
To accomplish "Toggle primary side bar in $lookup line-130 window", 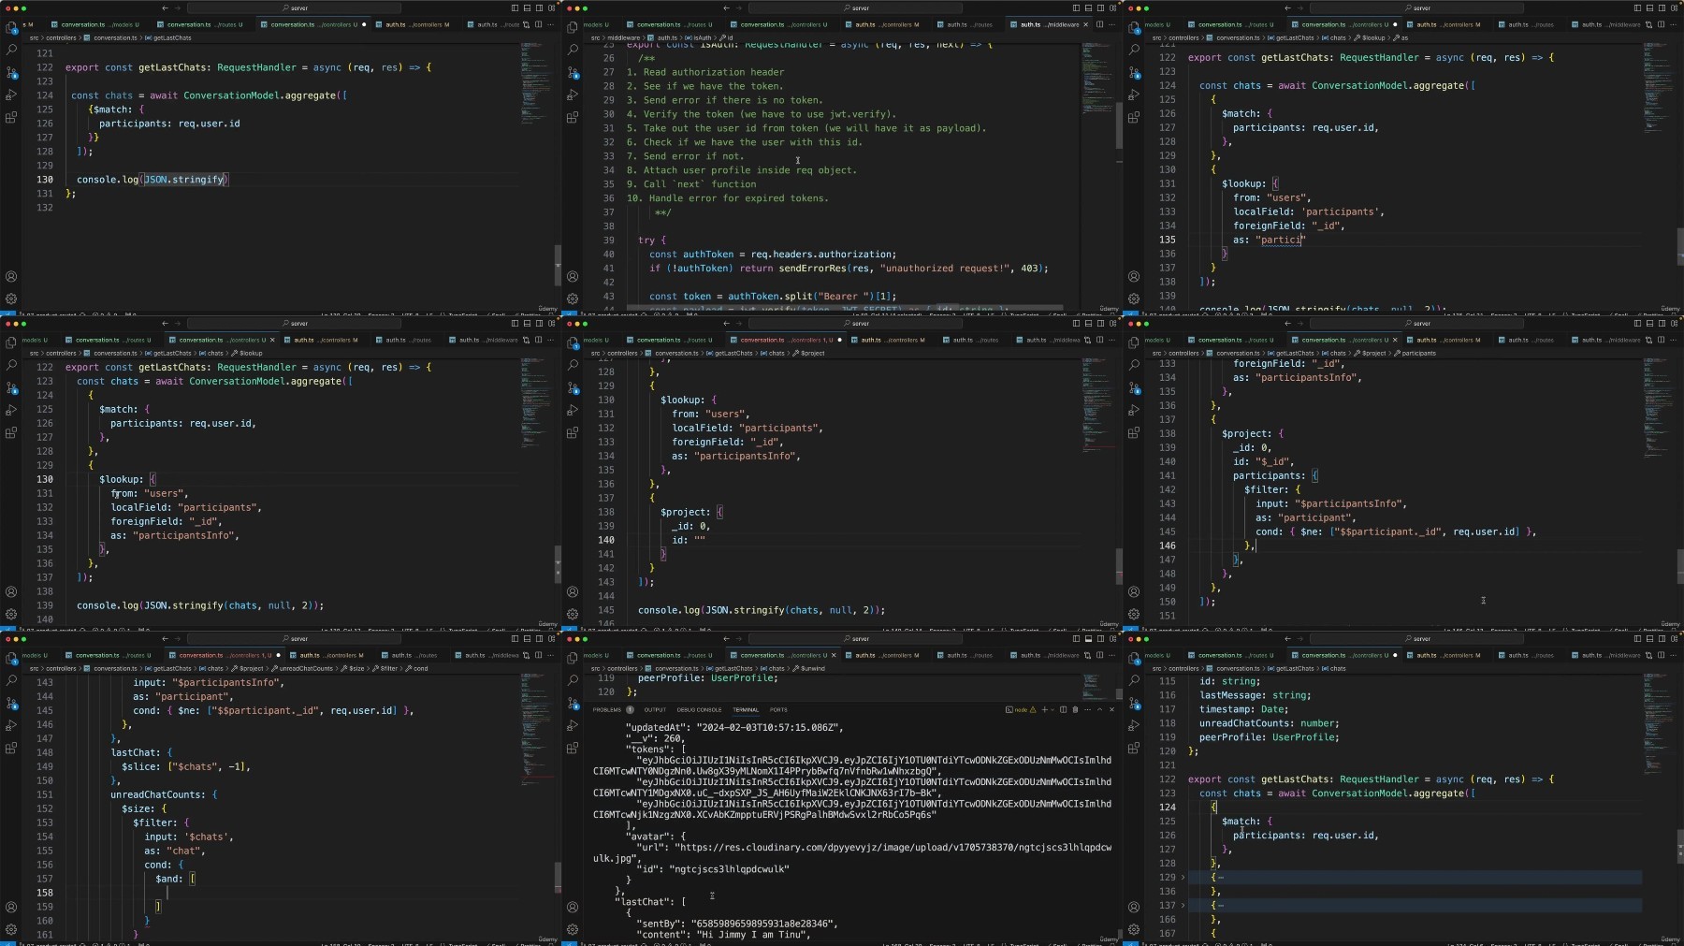I will coord(515,324).
